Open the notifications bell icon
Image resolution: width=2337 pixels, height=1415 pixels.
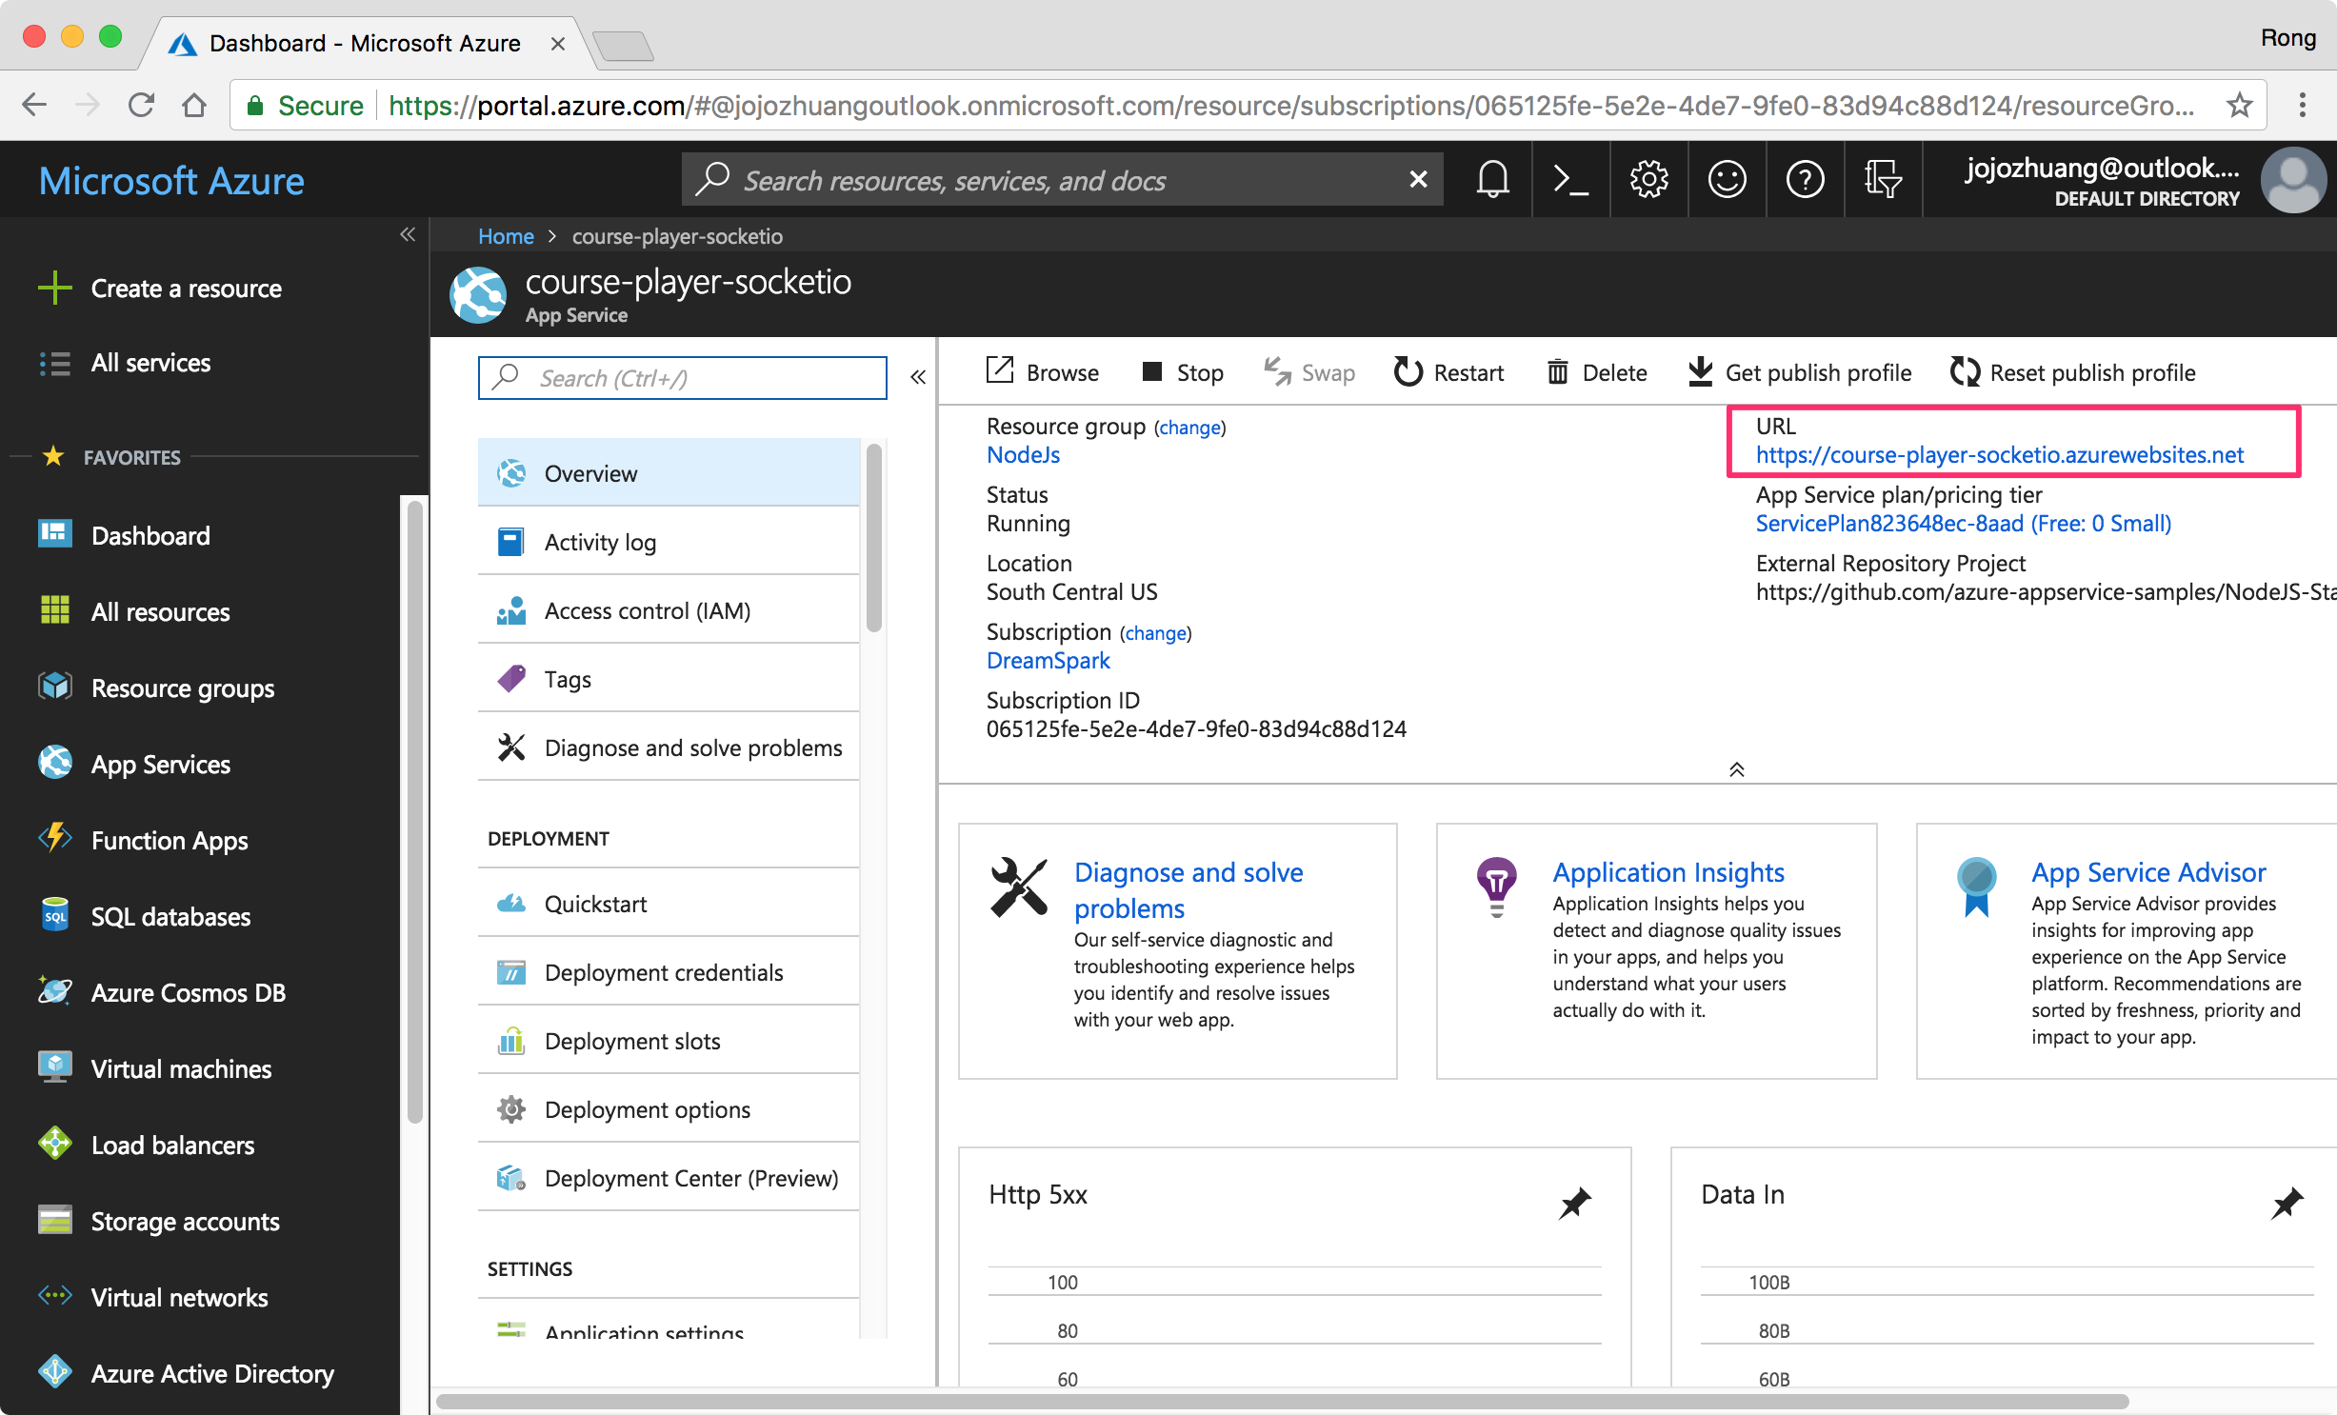click(1492, 179)
